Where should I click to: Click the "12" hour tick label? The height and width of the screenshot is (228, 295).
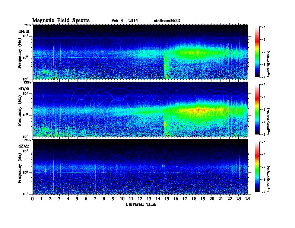[140, 199]
